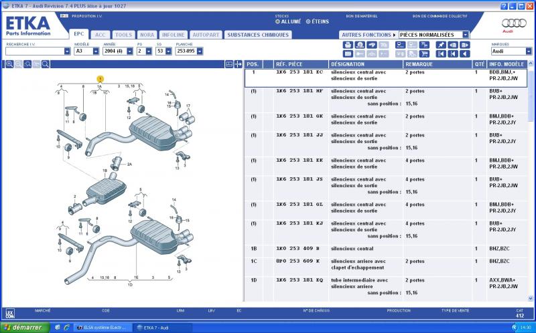Go to the next illustration page icon
This screenshot has height=333, width=536.
coord(465,45)
